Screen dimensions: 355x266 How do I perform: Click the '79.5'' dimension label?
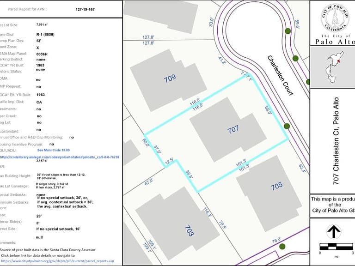222,225
